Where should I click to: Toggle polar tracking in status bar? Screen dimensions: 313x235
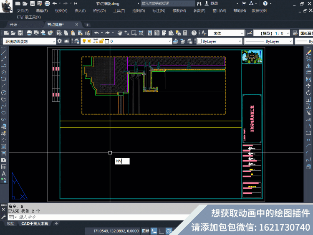pyautogui.click(x=169, y=231)
